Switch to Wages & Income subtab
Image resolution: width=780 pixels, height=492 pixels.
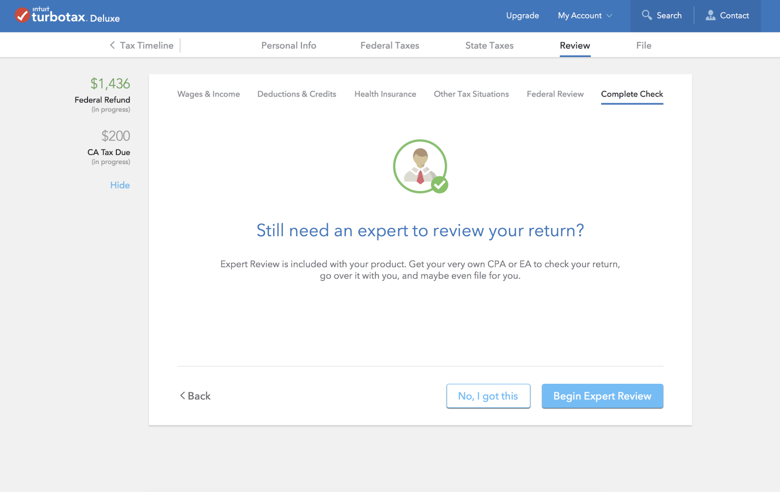[208, 94]
